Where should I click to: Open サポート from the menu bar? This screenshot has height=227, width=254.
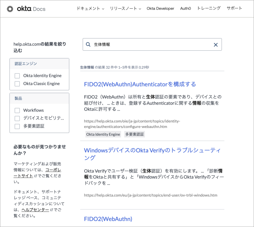234,8
